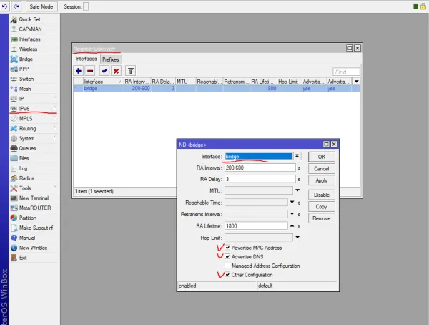Open the IPv6 menu in sidebar
This screenshot has width=429, height=325.
tap(26, 108)
